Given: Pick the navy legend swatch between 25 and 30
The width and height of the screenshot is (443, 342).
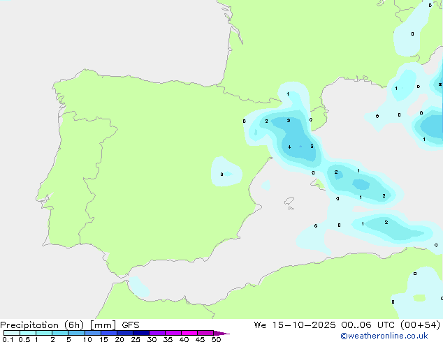Looking at the screenshot, I should [x=141, y=333].
